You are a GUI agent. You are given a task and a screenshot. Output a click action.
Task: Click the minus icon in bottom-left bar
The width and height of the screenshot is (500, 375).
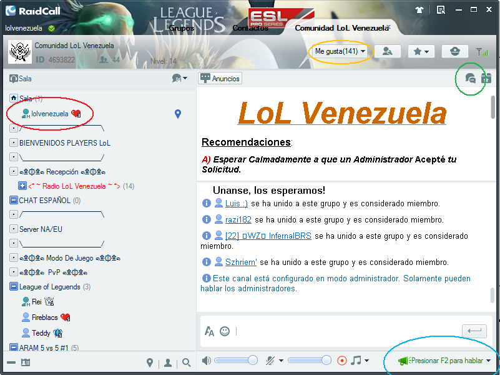(x=11, y=362)
